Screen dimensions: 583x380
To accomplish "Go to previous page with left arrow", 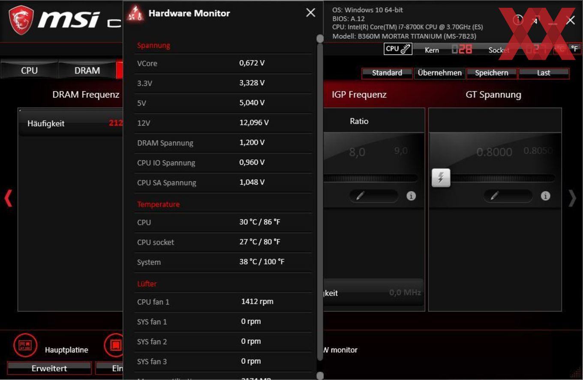I will [8, 199].
